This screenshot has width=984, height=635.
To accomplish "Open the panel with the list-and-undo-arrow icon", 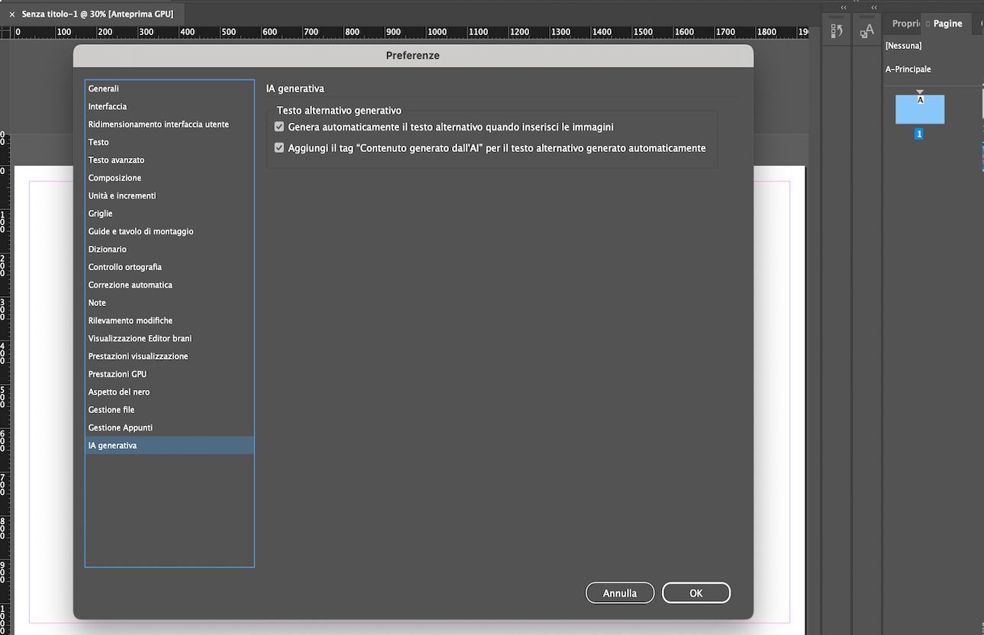I will click(x=837, y=31).
